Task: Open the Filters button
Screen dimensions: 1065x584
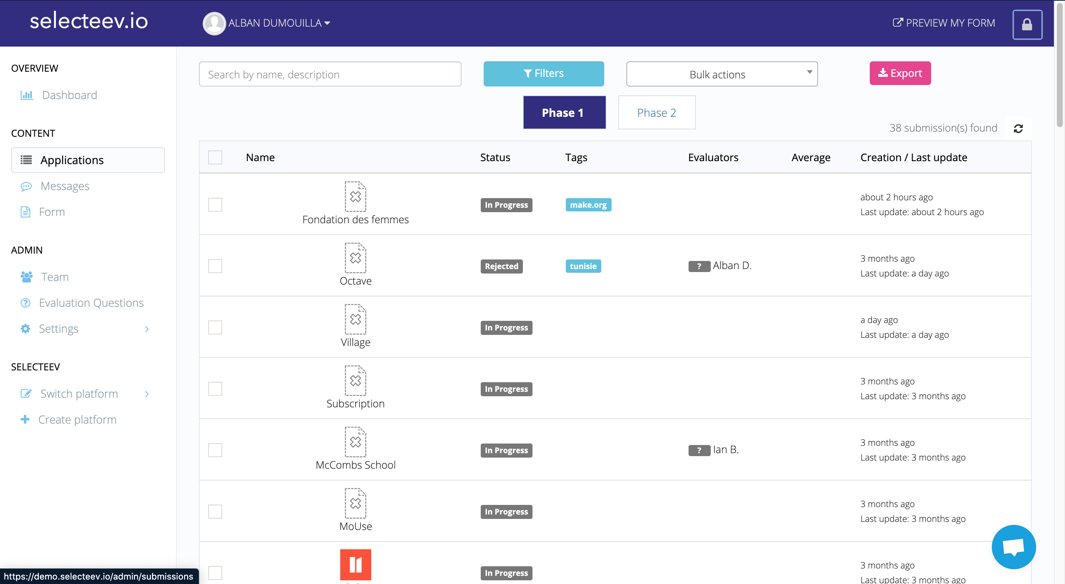Action: click(x=543, y=74)
